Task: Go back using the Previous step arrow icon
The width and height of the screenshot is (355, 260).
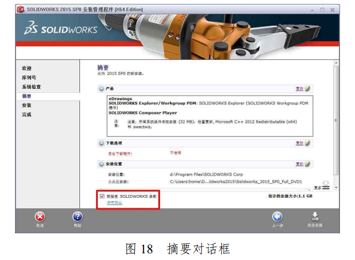Action: point(277,217)
